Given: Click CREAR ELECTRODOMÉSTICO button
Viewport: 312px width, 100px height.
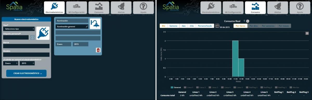Looking at the screenshot, I should [27, 73].
